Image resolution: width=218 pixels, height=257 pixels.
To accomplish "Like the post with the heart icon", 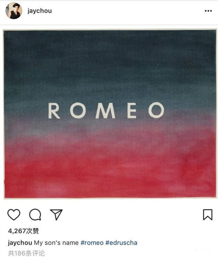I will [x=14, y=214].
